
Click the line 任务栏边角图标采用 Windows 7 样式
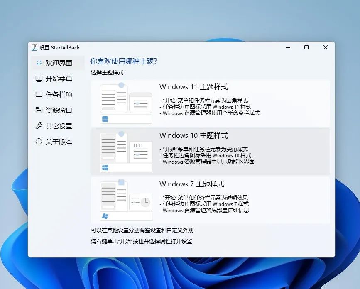[204, 203]
